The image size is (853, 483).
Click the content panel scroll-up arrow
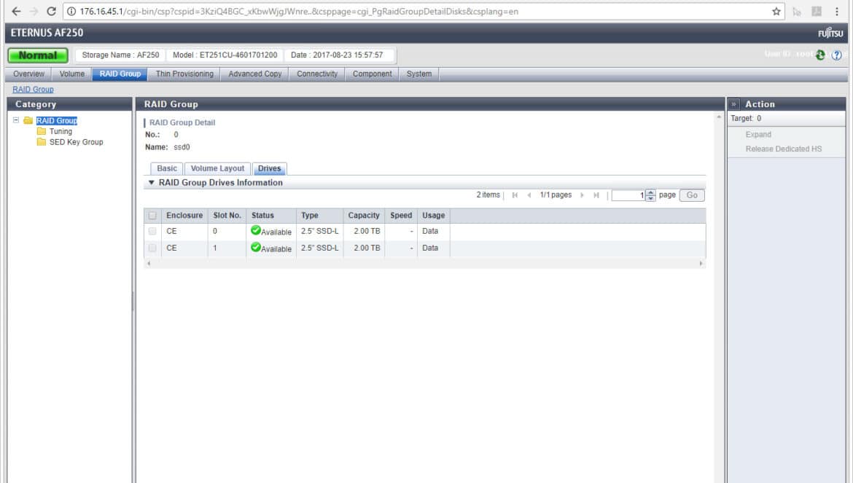[x=719, y=117]
